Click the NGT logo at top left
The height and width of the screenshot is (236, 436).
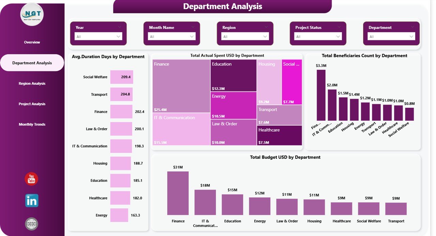tap(32, 14)
